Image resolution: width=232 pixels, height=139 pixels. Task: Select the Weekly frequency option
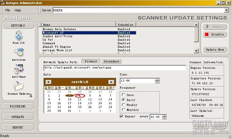123,105
